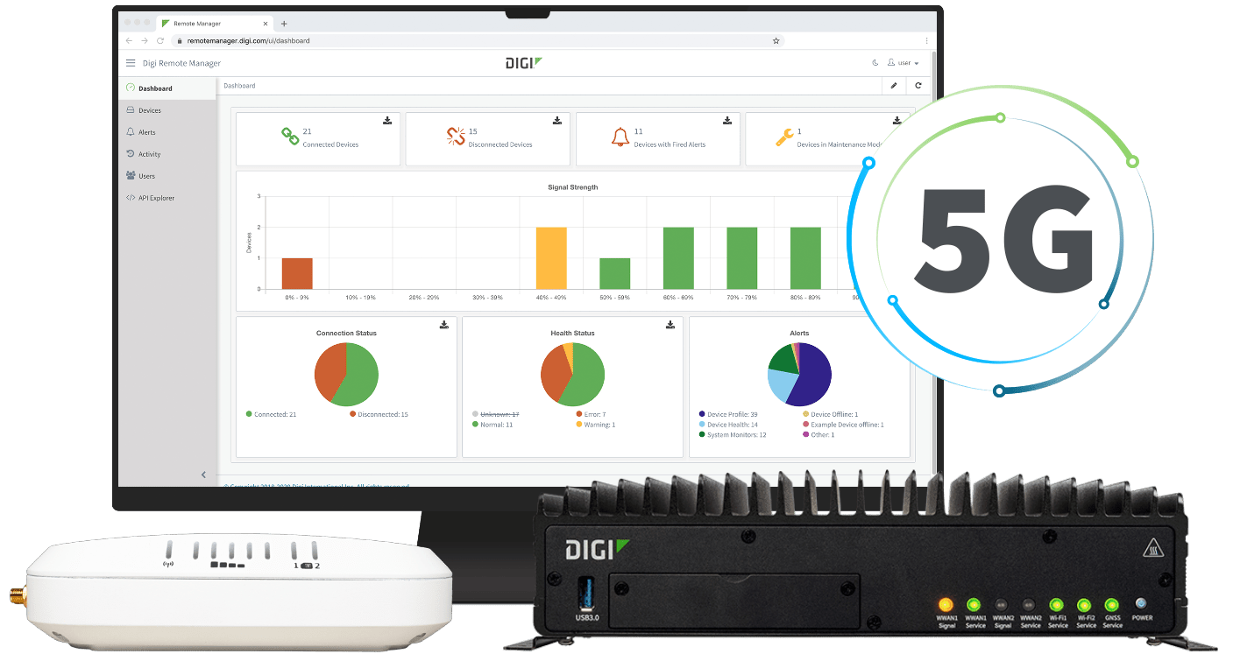Click the remotemanager.digi.com address bar

pyautogui.click(x=478, y=40)
